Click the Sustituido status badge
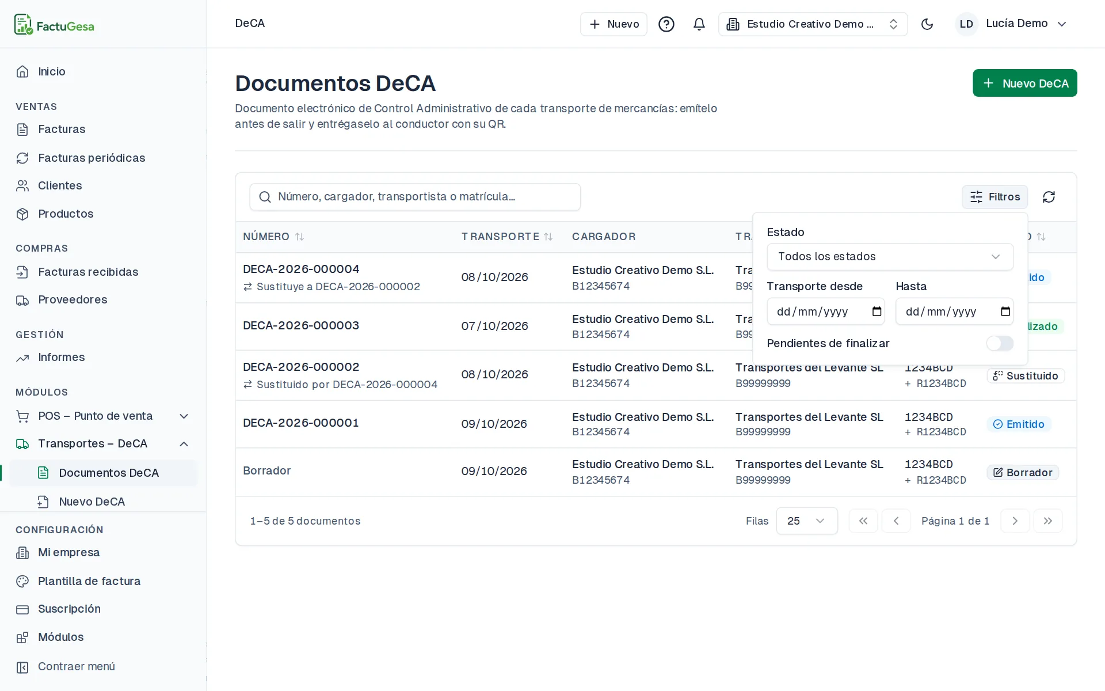1105x691 pixels. (x=1026, y=376)
